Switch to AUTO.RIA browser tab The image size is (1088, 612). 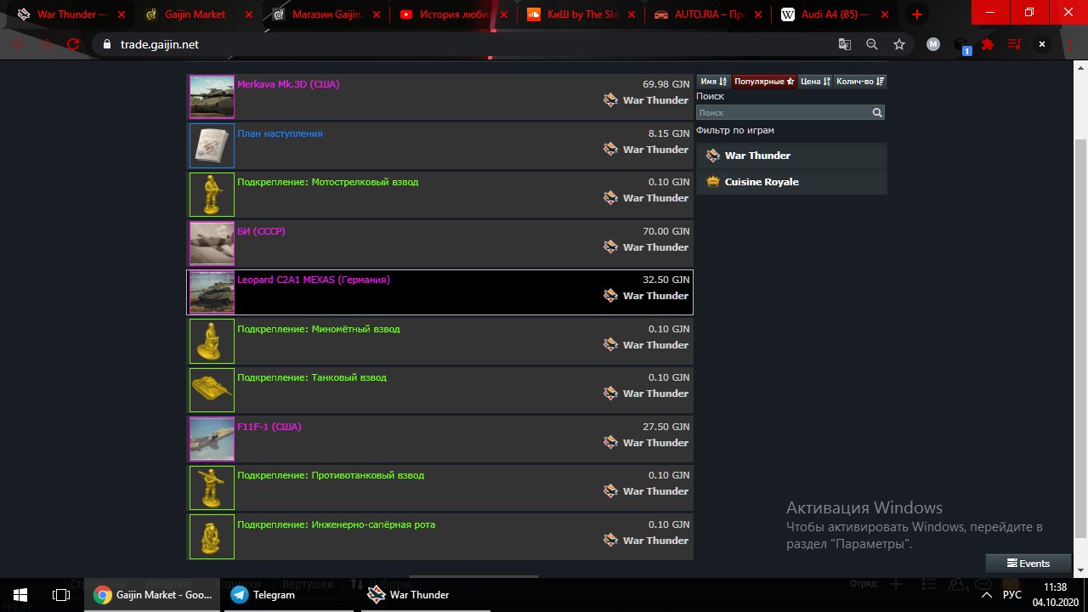[709, 14]
